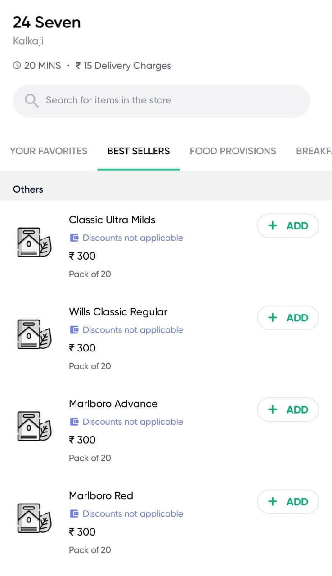Add Marlboro Advance to cart
This screenshot has width=332, height=576.
pos(288,409)
